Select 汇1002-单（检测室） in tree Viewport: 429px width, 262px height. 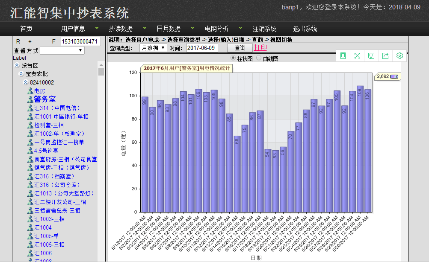coord(59,134)
